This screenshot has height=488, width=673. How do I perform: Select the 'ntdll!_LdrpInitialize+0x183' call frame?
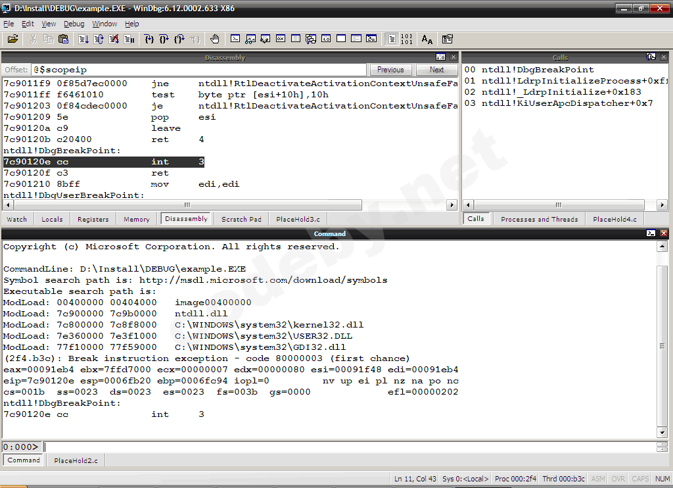(x=561, y=92)
